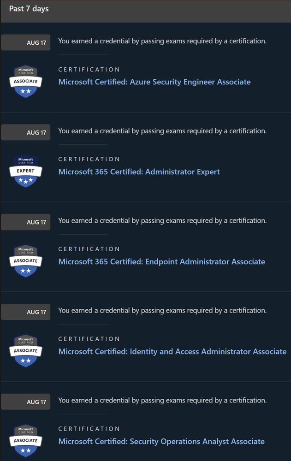The width and height of the screenshot is (291, 461).
Task: Click the CERTIFICATION label above Security Operations Analyst
Action: 89,429
